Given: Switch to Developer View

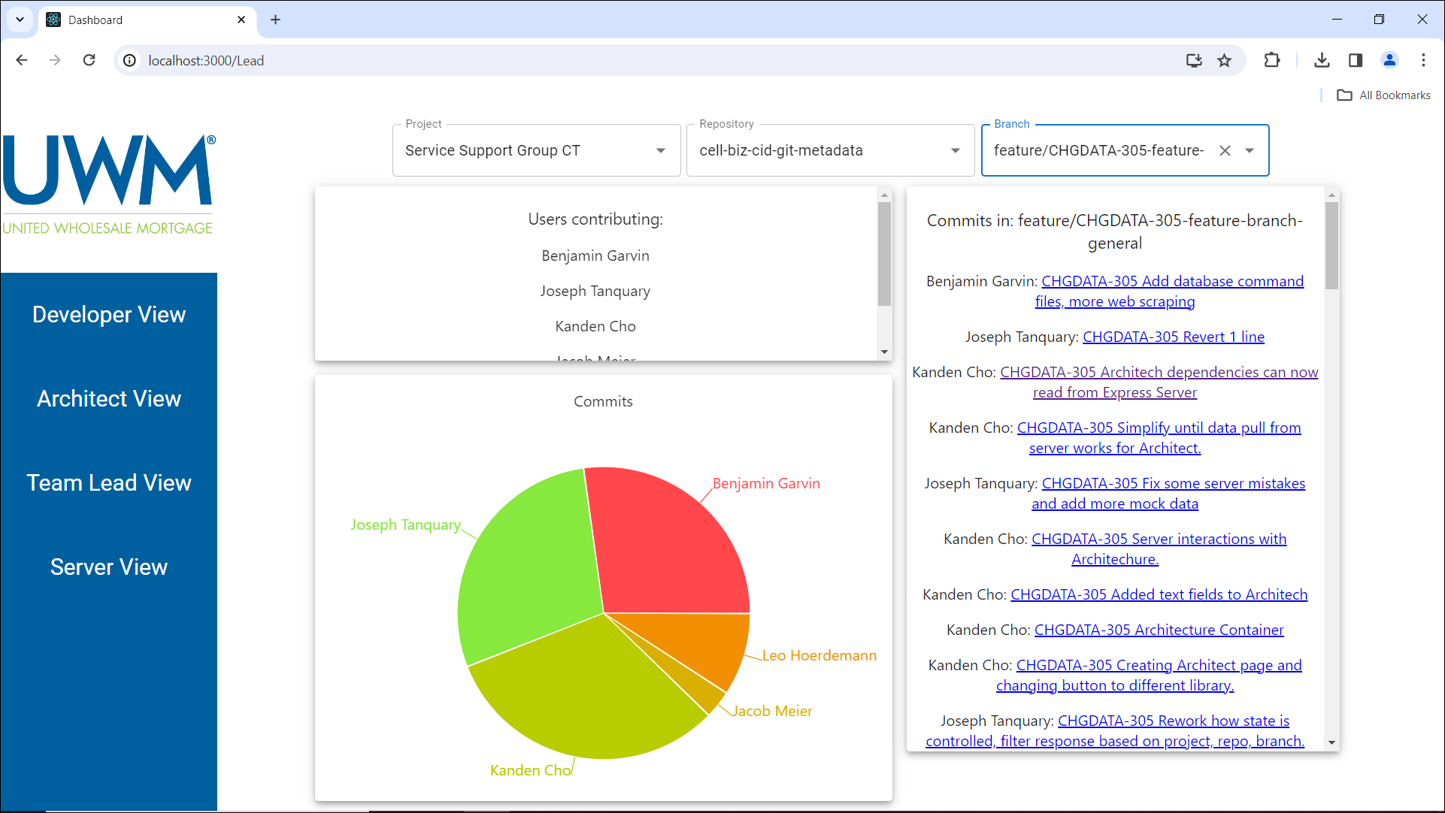Looking at the screenshot, I should click(x=109, y=314).
